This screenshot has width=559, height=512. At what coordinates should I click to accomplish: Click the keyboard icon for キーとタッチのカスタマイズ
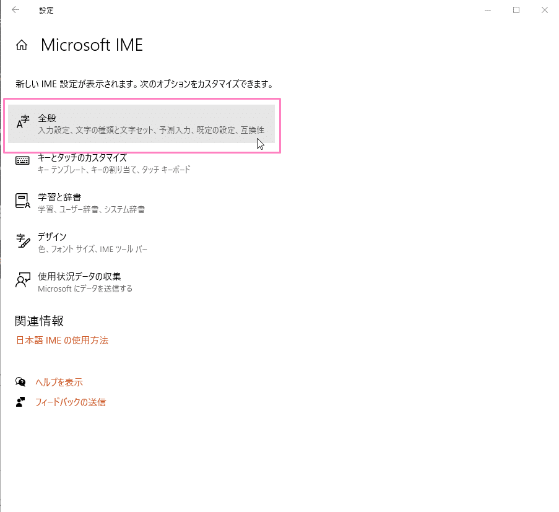(x=22, y=160)
